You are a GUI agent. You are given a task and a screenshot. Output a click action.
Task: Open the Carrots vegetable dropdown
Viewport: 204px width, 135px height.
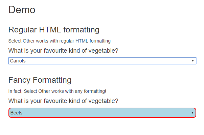point(102,61)
